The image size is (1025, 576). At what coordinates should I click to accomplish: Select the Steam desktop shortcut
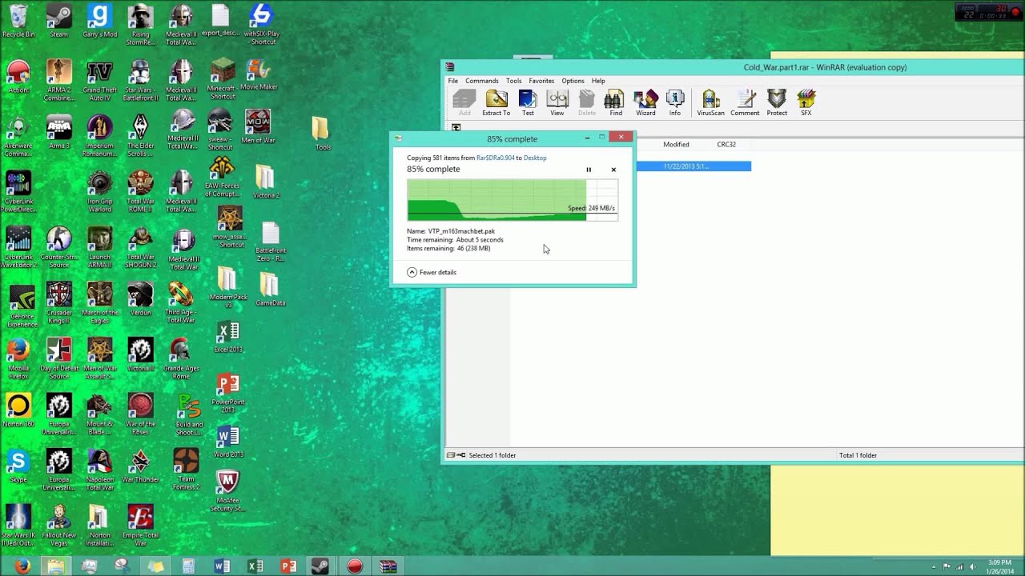point(58,22)
